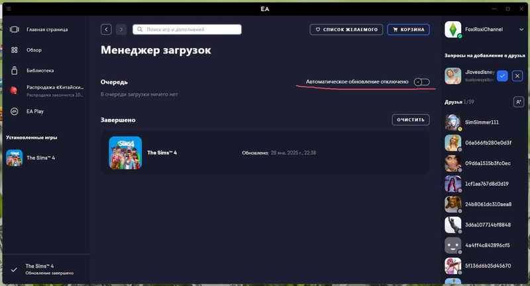
Task: Go to Главная страница in sidebar
Action: click(47, 30)
